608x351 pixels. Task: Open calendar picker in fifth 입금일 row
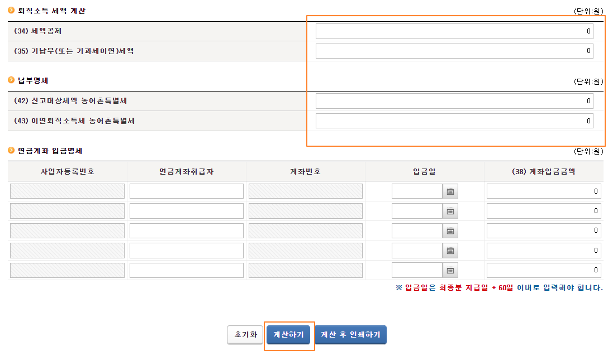[450, 270]
